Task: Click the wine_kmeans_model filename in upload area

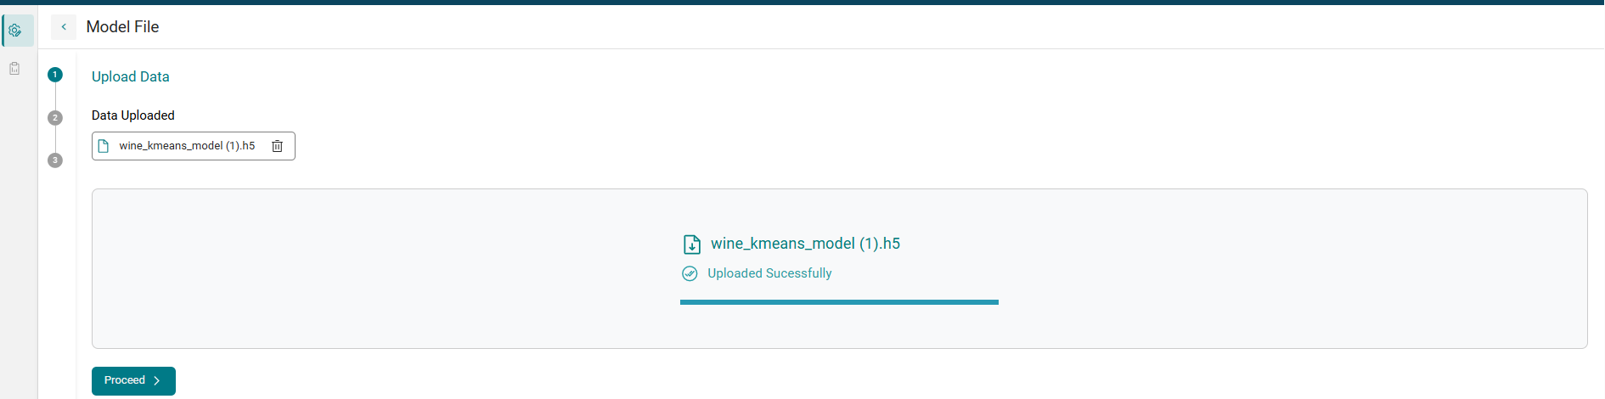Action: click(x=805, y=244)
